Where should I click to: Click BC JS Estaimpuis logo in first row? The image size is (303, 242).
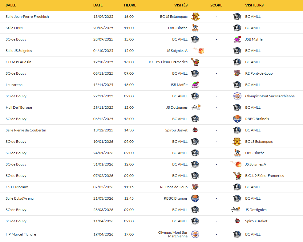[x=195, y=17]
